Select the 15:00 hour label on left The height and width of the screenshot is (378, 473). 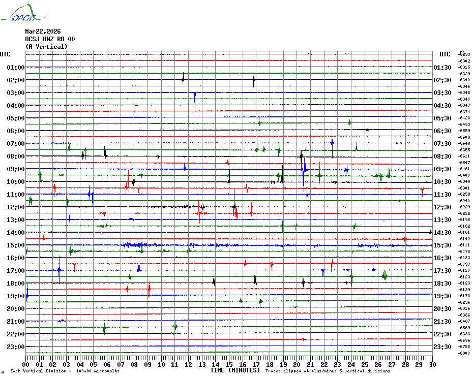(x=16, y=245)
